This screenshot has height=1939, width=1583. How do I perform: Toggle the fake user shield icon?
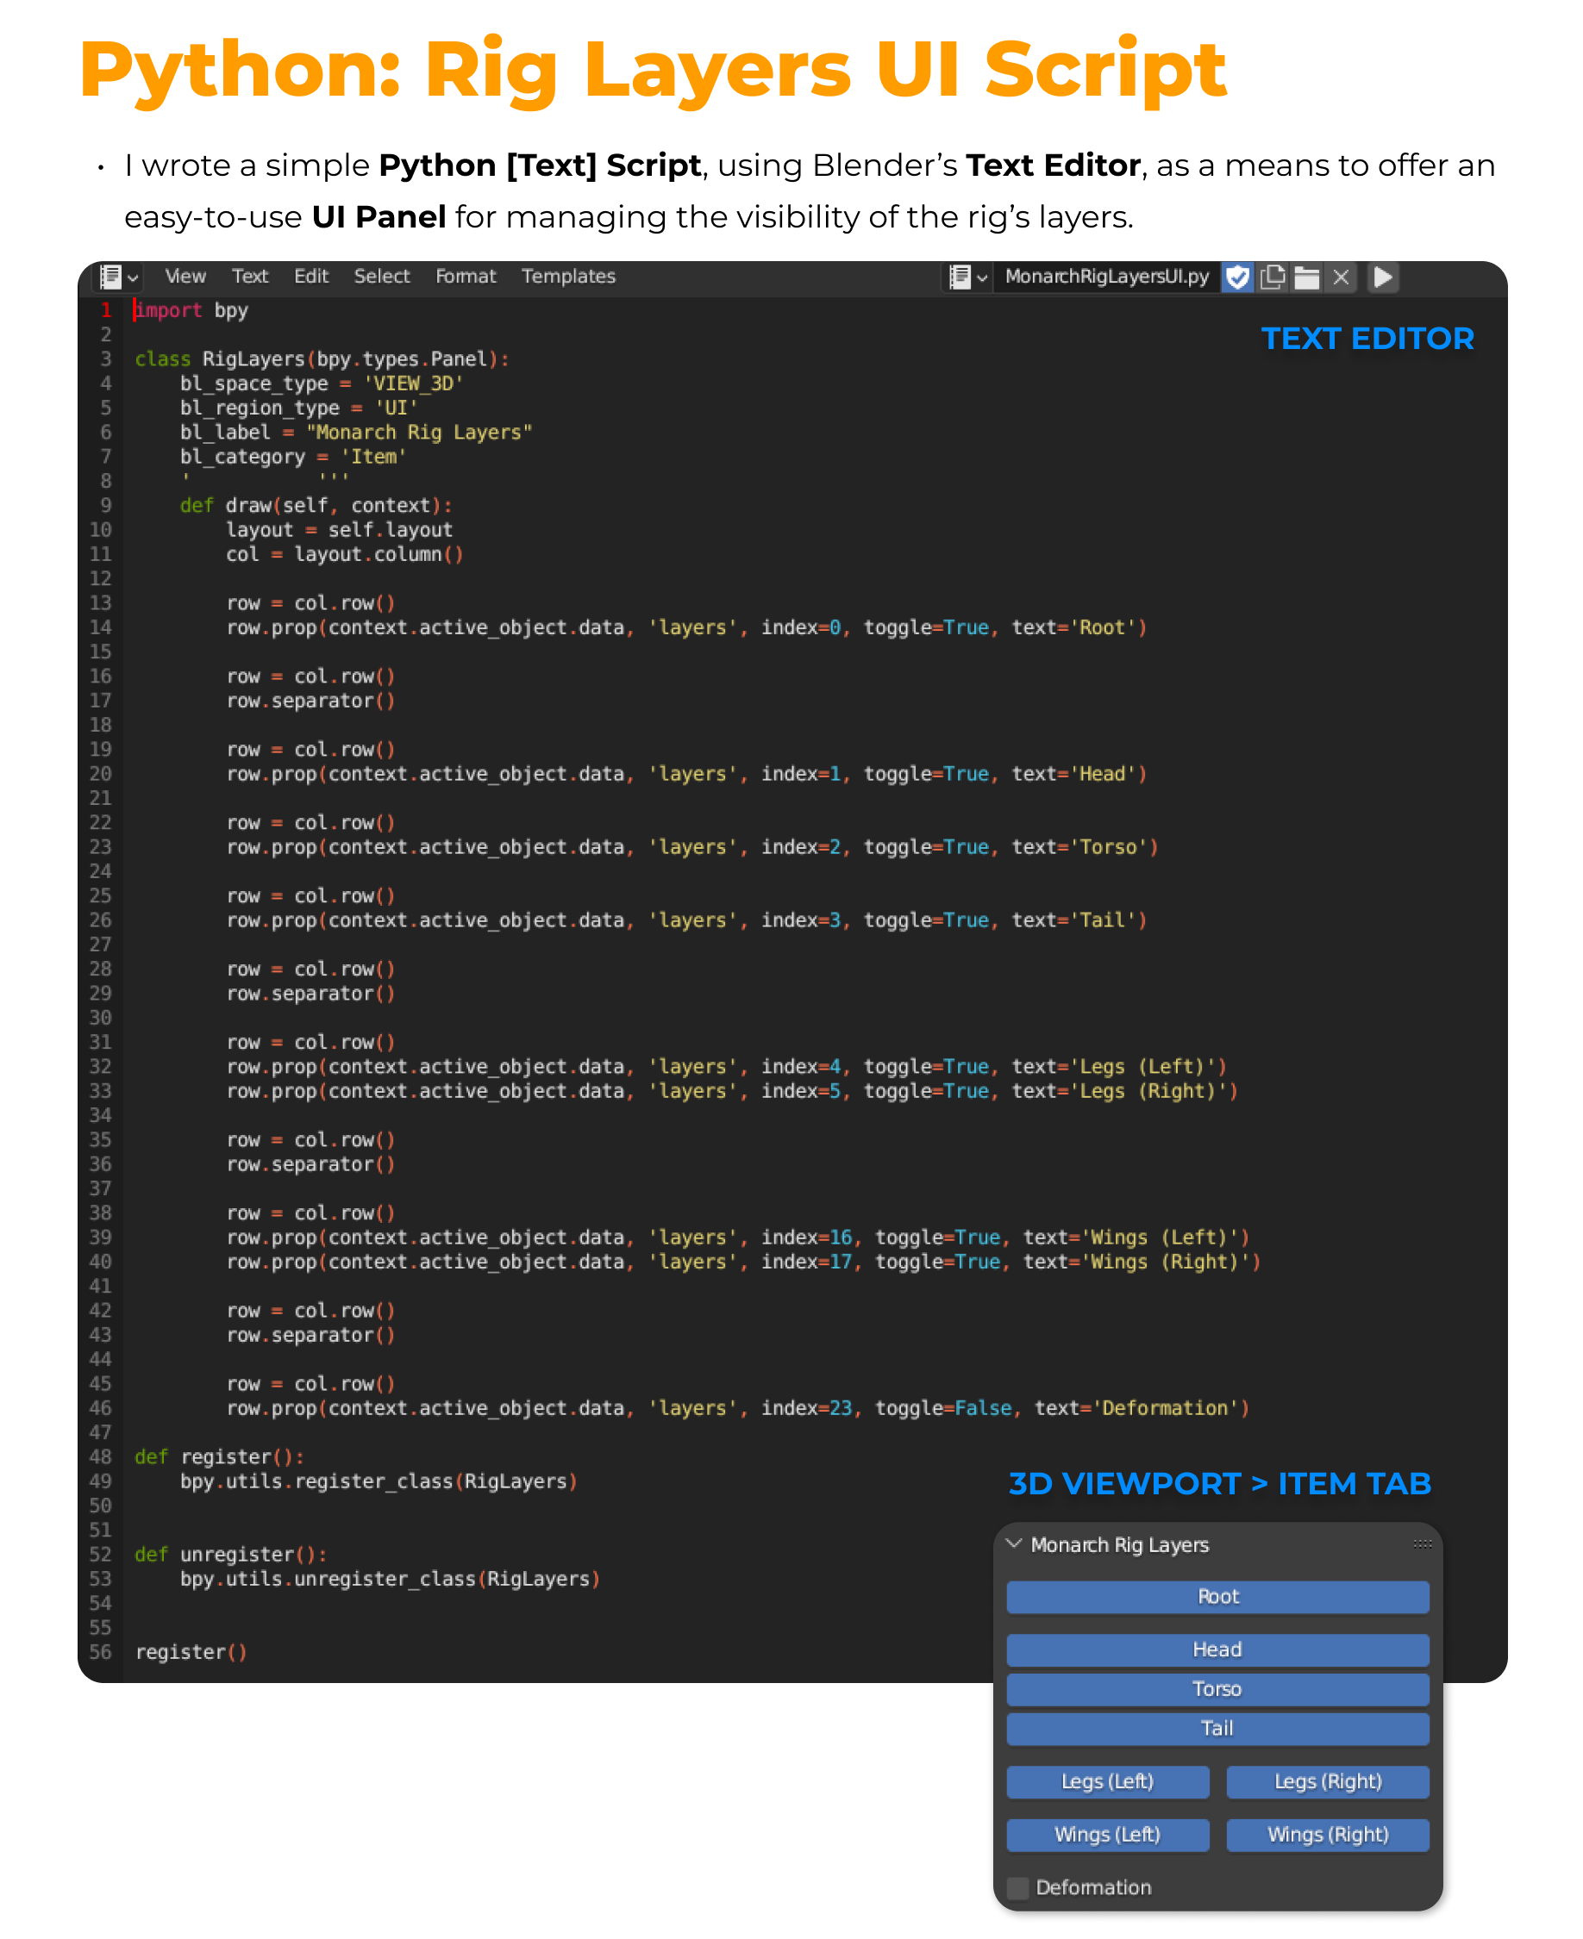click(1236, 277)
